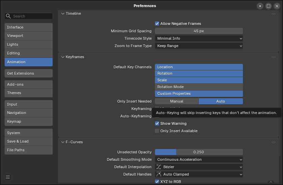Select Manual for Only Insert Needed
The width and height of the screenshot is (283, 185).
tap(177, 101)
